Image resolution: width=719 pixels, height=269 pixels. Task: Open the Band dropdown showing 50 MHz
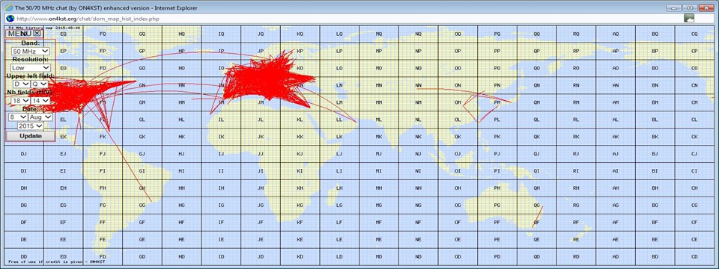pyautogui.click(x=31, y=52)
